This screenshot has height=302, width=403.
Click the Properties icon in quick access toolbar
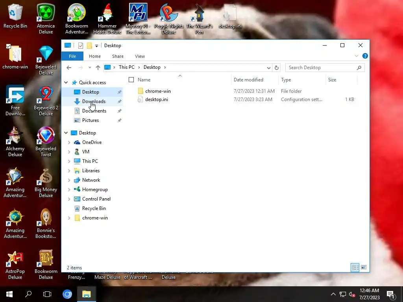80,46
